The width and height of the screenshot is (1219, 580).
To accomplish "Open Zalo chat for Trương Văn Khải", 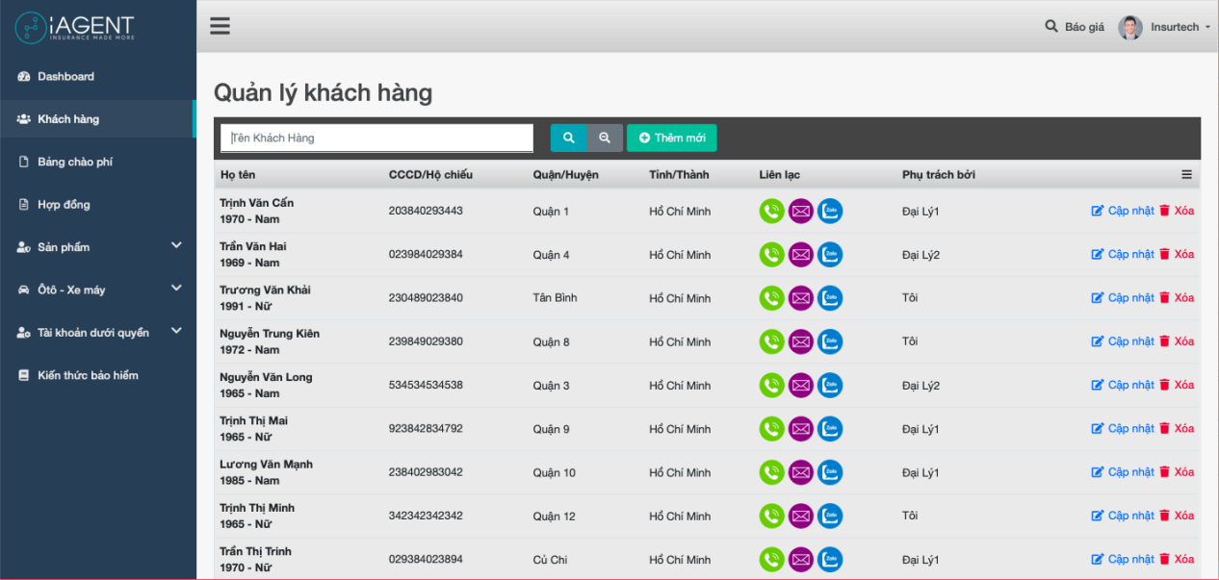I will [830, 298].
